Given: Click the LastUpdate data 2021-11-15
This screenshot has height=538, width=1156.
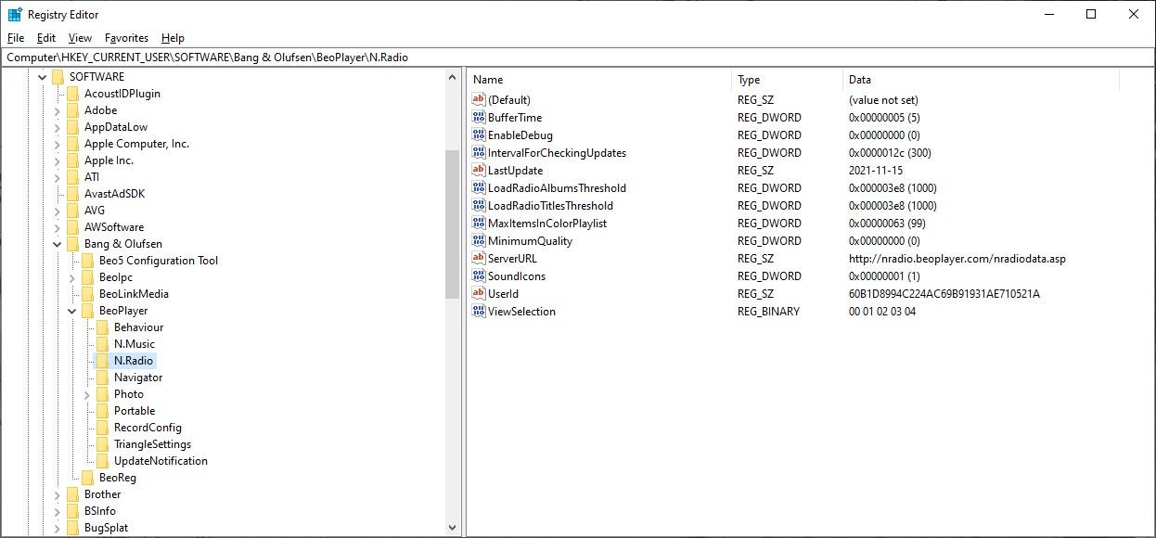Looking at the screenshot, I should pyautogui.click(x=876, y=171).
